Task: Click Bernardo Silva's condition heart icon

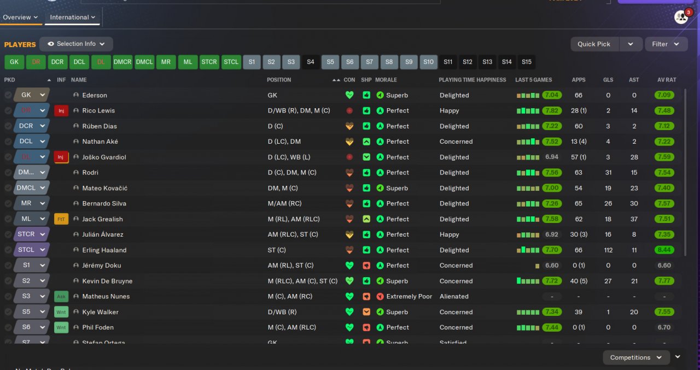Action: pyautogui.click(x=349, y=203)
